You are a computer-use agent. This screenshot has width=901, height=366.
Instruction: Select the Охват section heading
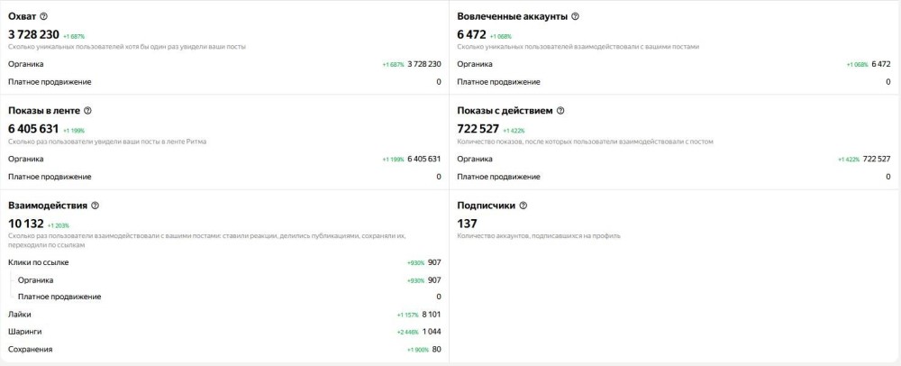(x=23, y=16)
